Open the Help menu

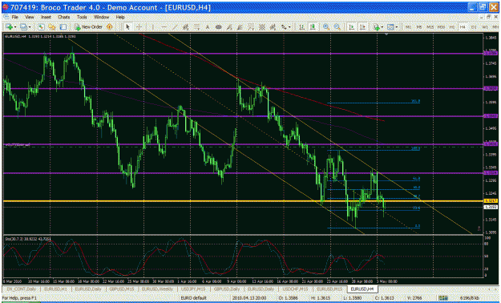120,17
